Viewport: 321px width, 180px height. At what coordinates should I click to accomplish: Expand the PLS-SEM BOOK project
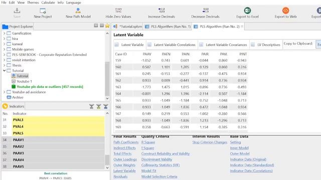pos(4,54)
